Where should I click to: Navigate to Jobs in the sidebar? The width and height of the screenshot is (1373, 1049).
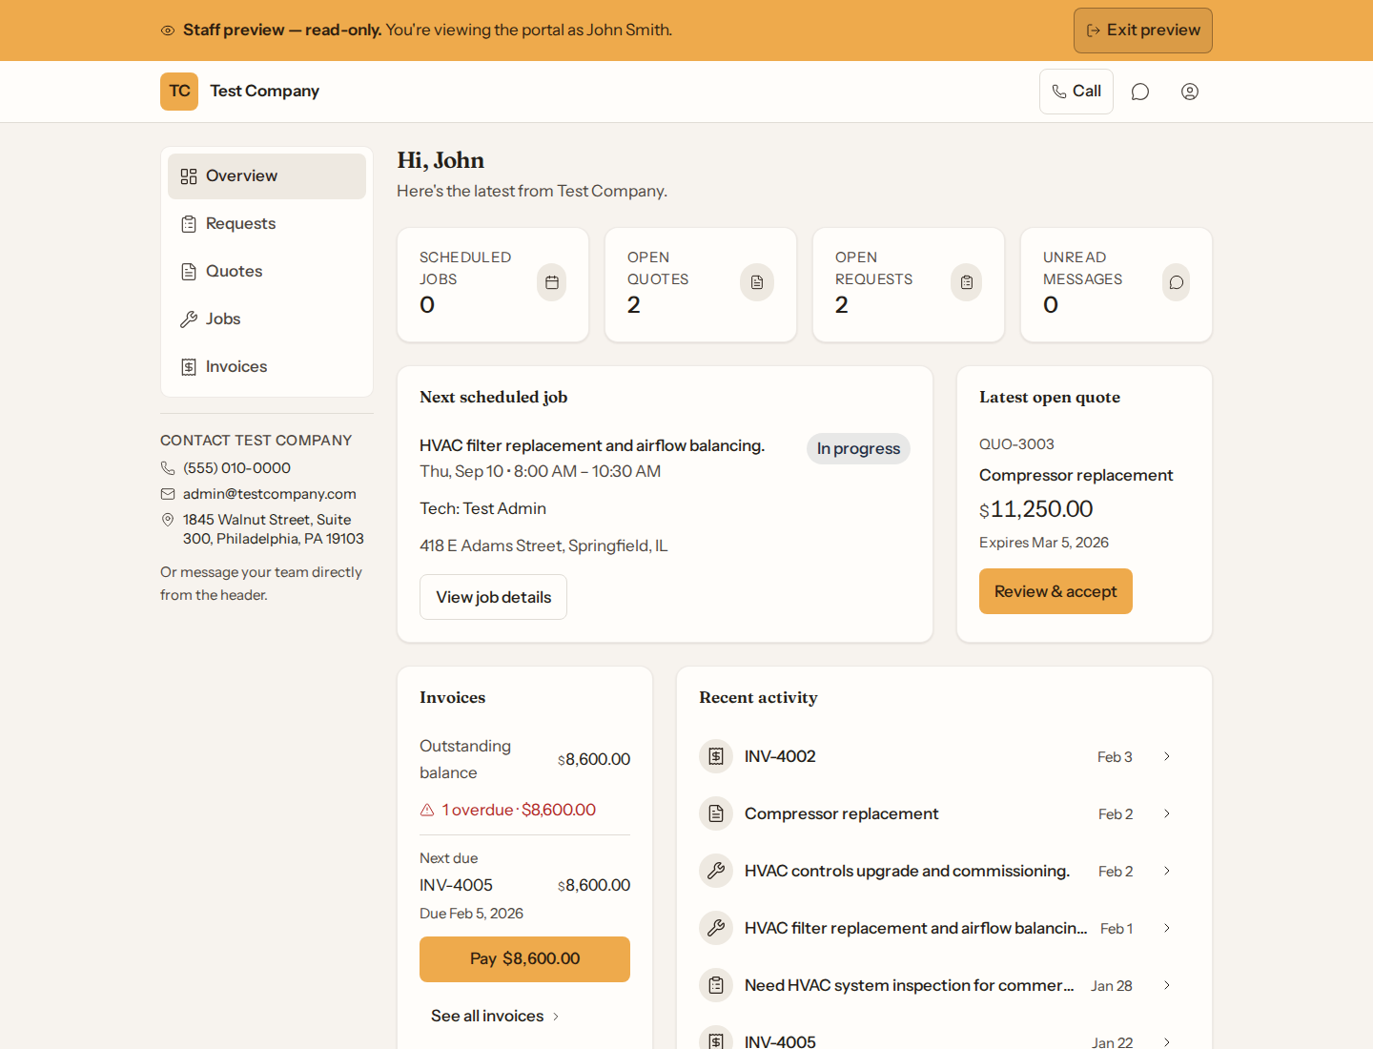click(x=267, y=319)
